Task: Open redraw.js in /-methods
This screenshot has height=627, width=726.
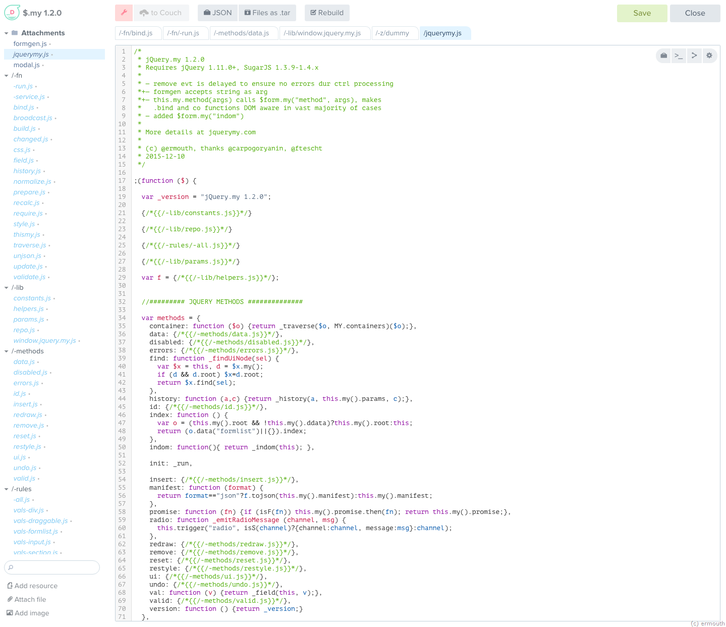Action: pos(28,415)
